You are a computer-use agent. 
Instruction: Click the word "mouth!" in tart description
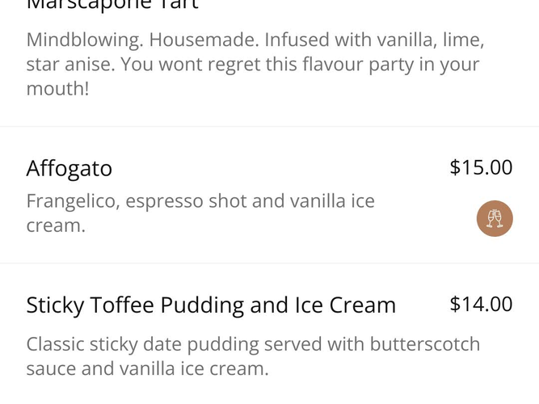click(x=57, y=88)
